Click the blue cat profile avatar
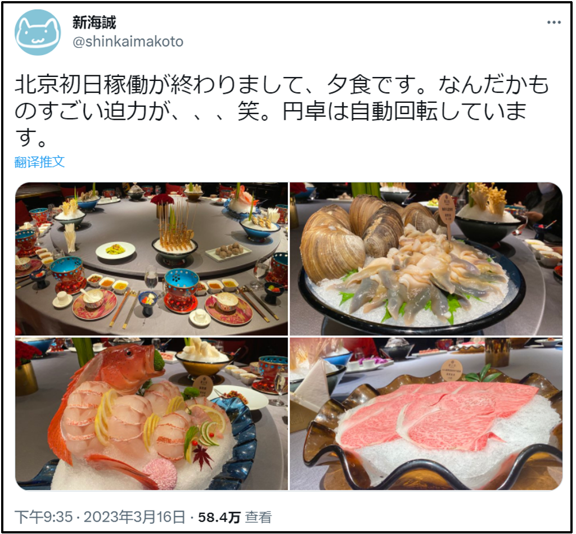Image resolution: width=576 pixels, height=534 pixels. tap(38, 33)
